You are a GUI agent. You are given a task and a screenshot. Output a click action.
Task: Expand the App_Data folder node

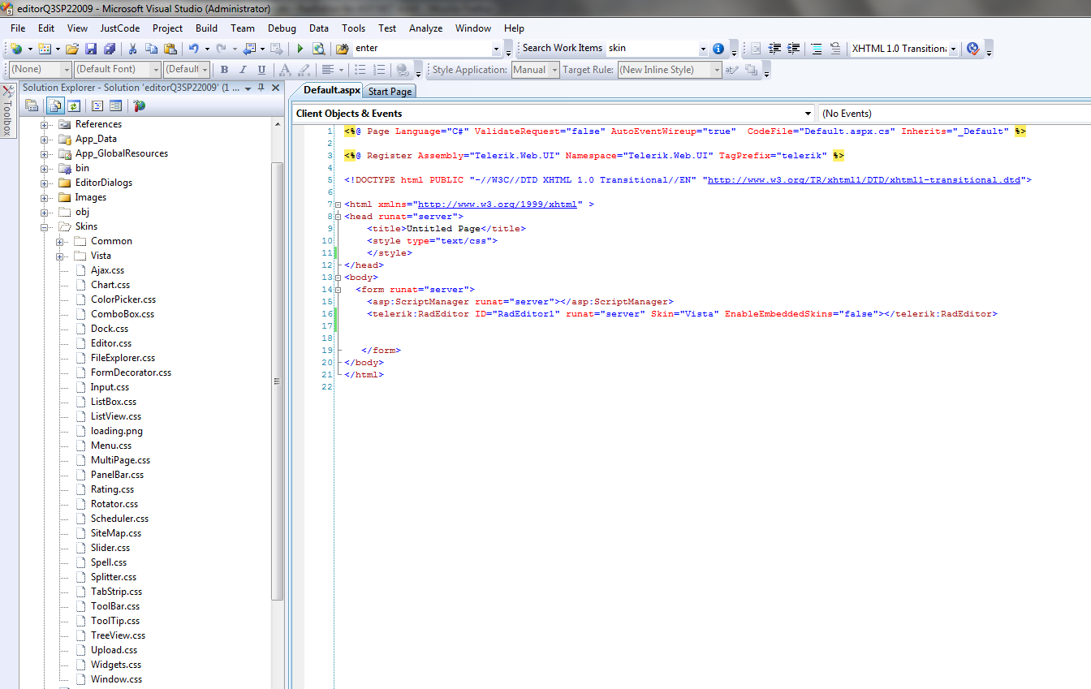pos(45,139)
